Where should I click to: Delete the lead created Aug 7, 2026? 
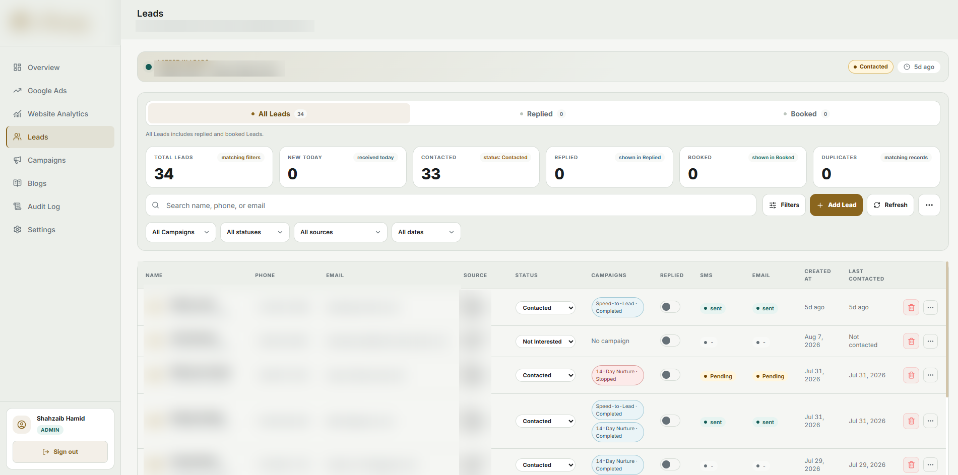[x=911, y=342]
